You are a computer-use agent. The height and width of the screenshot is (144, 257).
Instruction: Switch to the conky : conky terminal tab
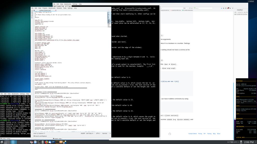click(7, 138)
